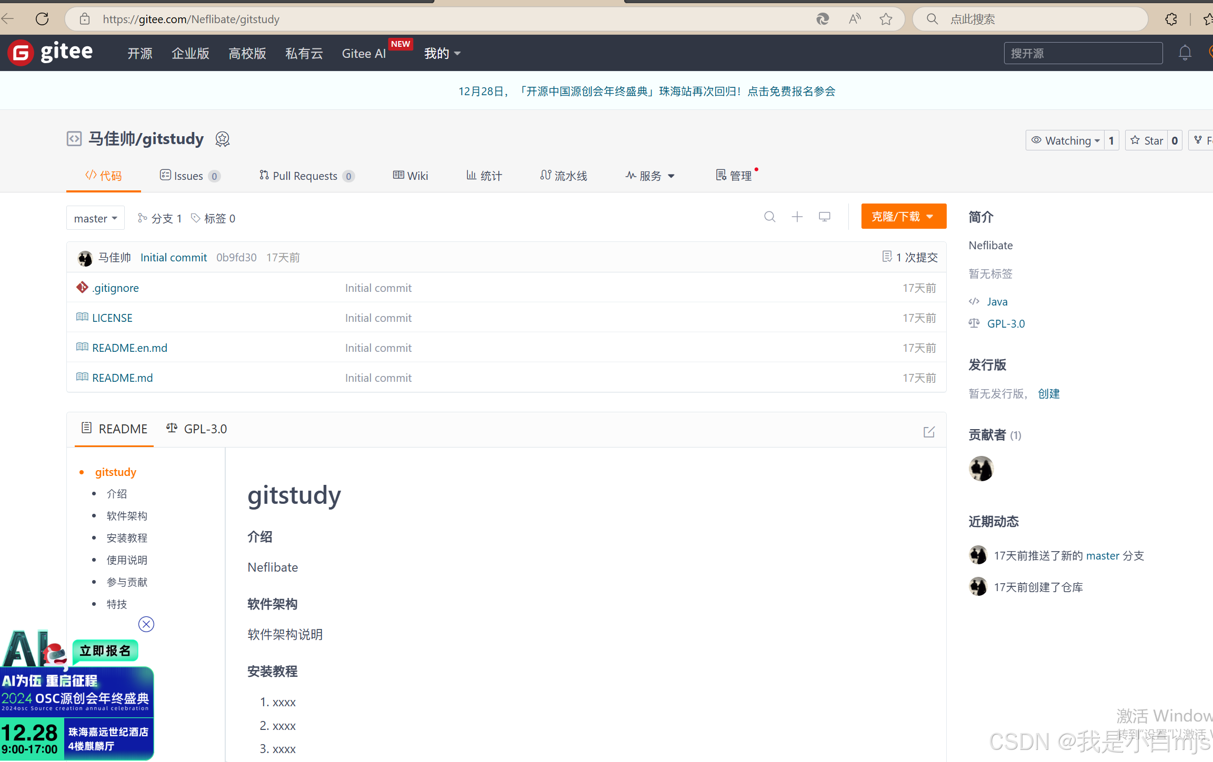Close the floating event advertisement

tap(146, 624)
